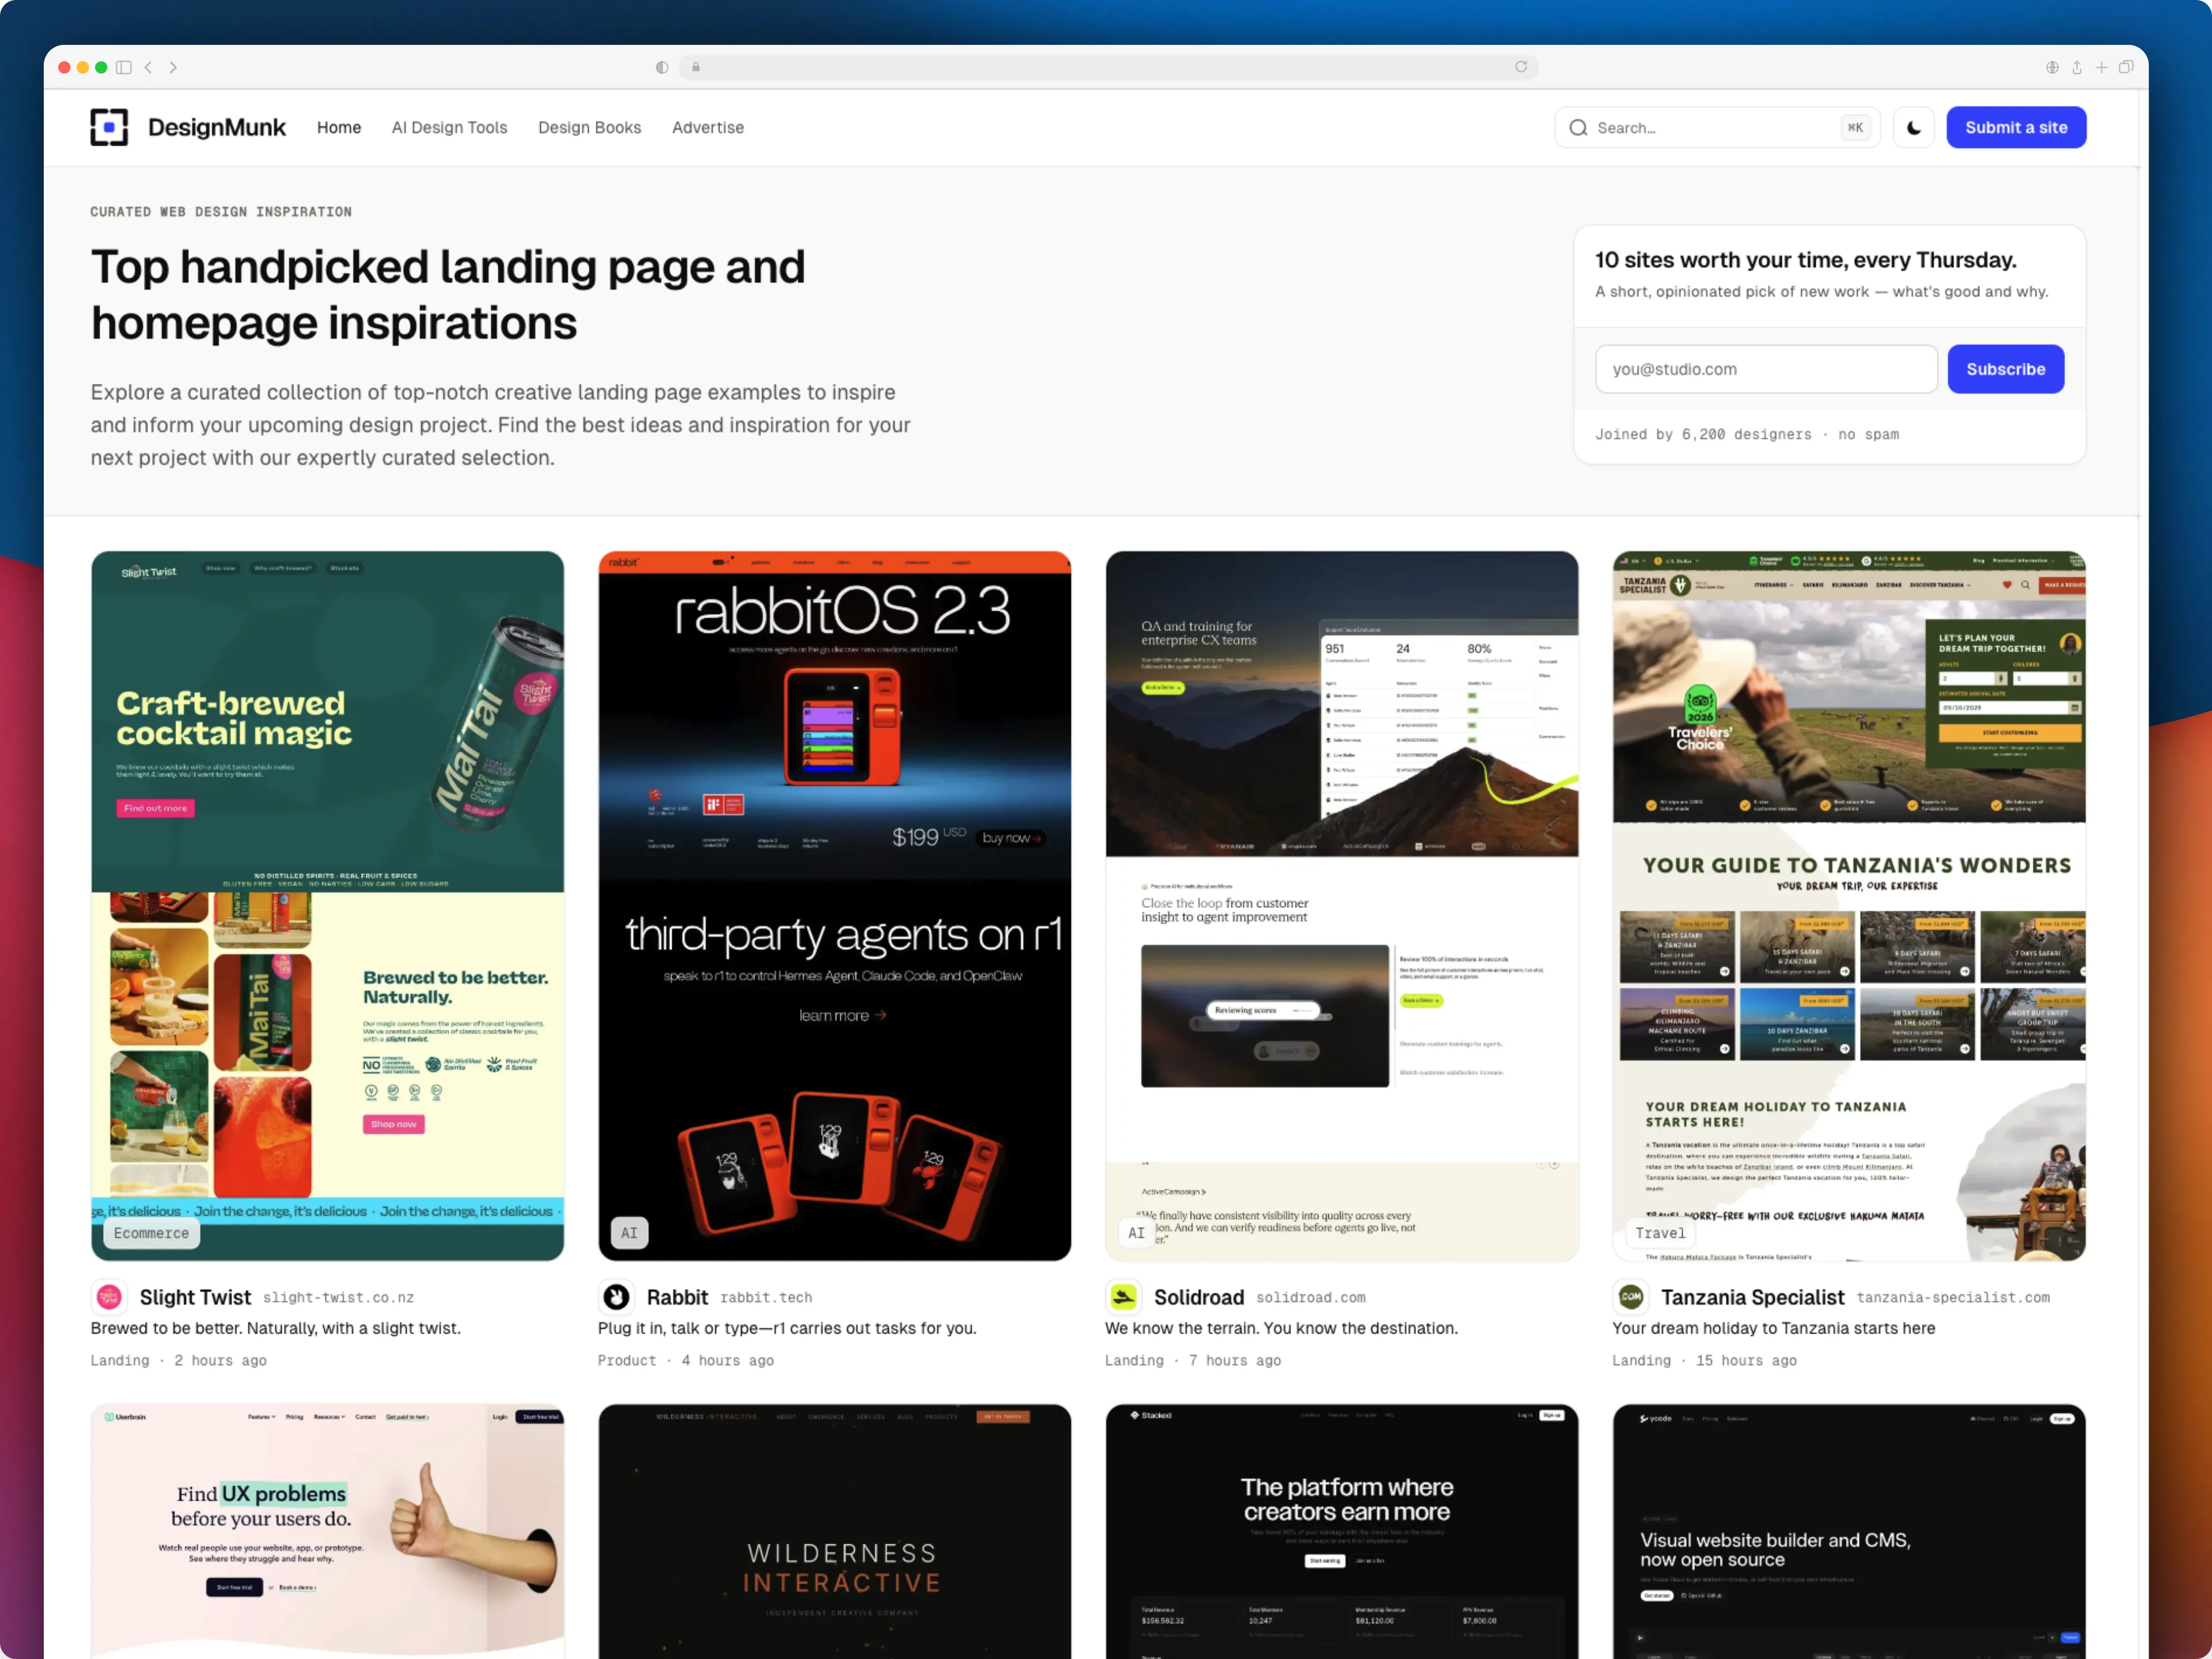The image size is (2212, 1659).
Task: Open the Advertise nav link
Action: point(708,128)
